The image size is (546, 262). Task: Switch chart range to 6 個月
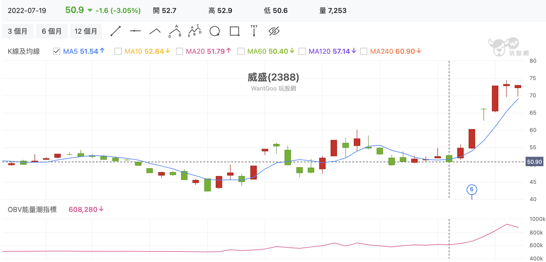[52, 31]
